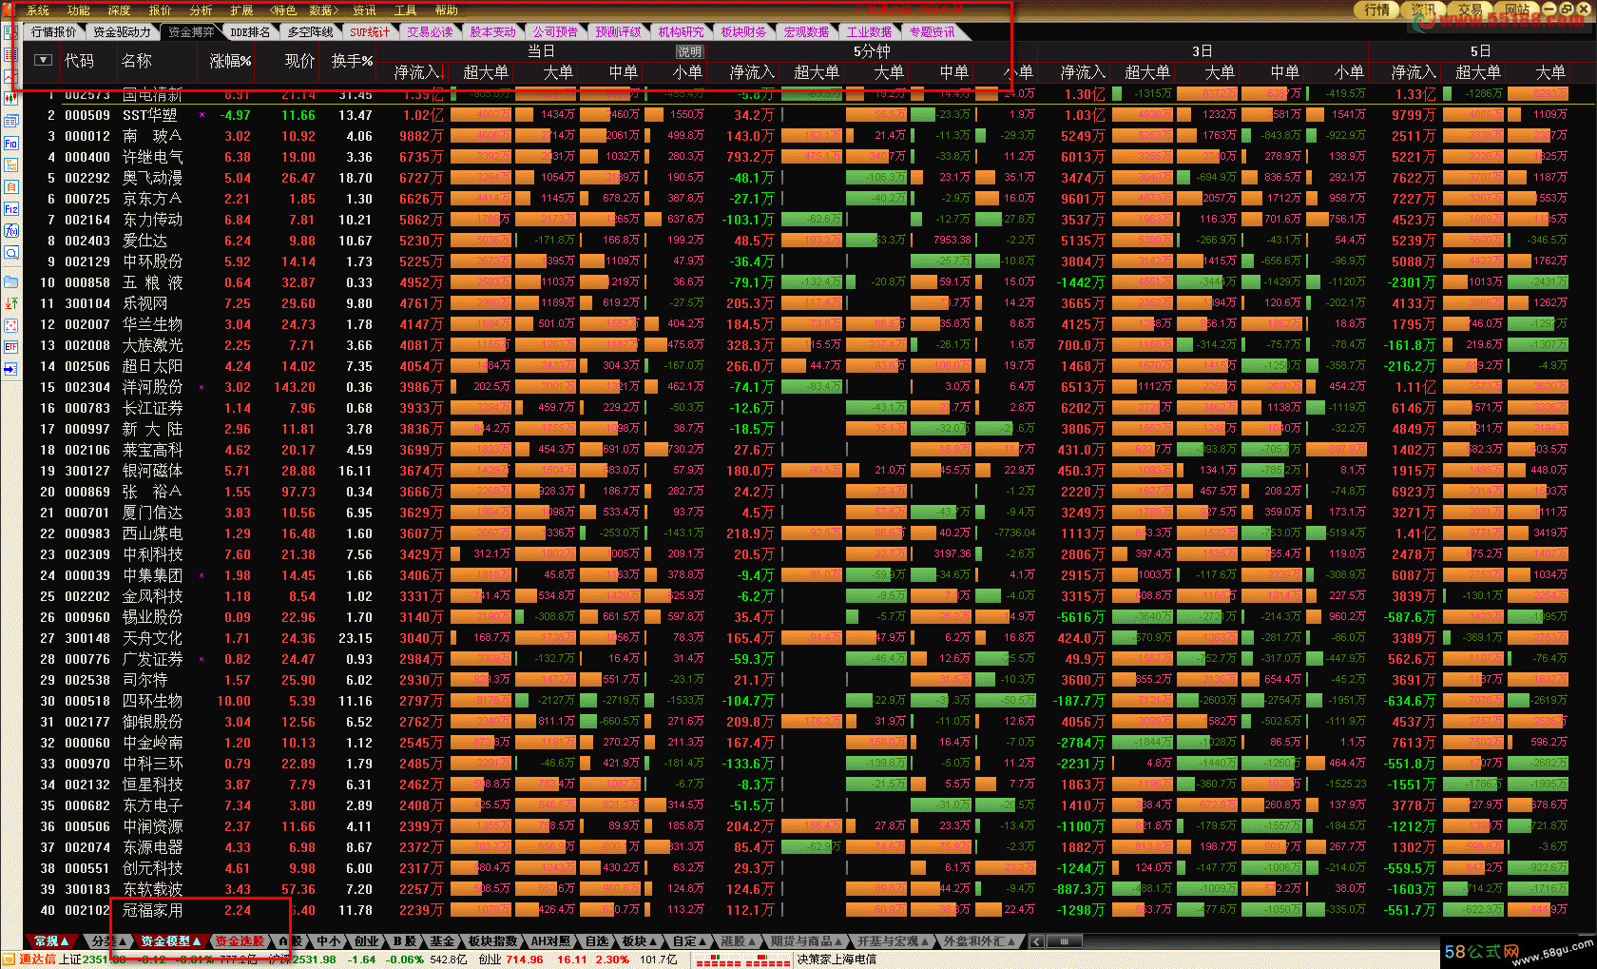The width and height of the screenshot is (1597, 969).
Task: Expand the 外盘和外汇▲ bottom tab menu
Action: [x=979, y=941]
